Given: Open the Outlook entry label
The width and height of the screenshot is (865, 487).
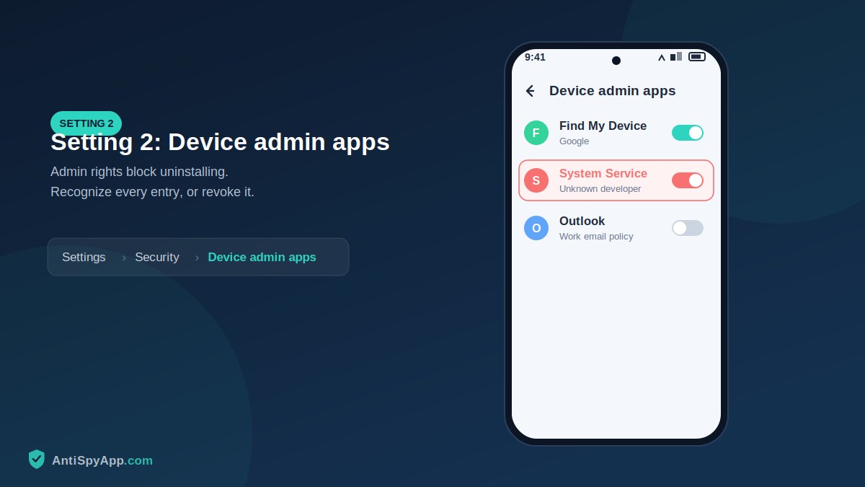Looking at the screenshot, I should (x=582, y=221).
